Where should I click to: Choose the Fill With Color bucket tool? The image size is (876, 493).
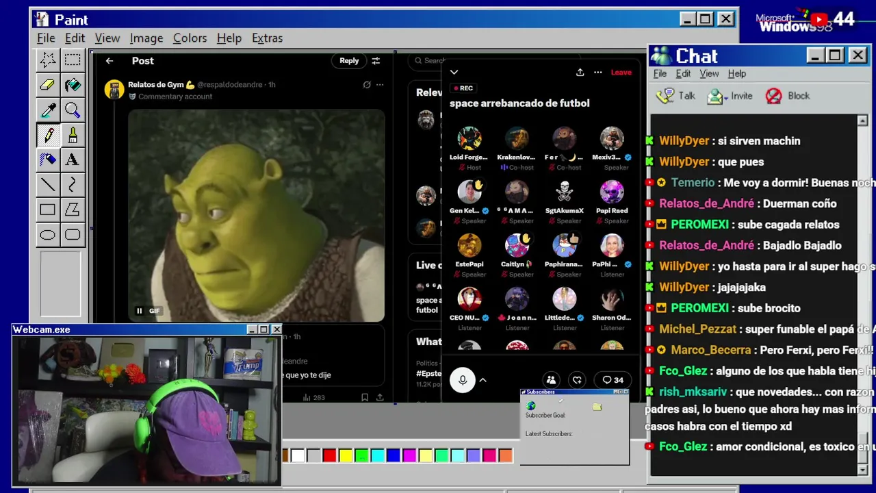pyautogui.click(x=72, y=85)
